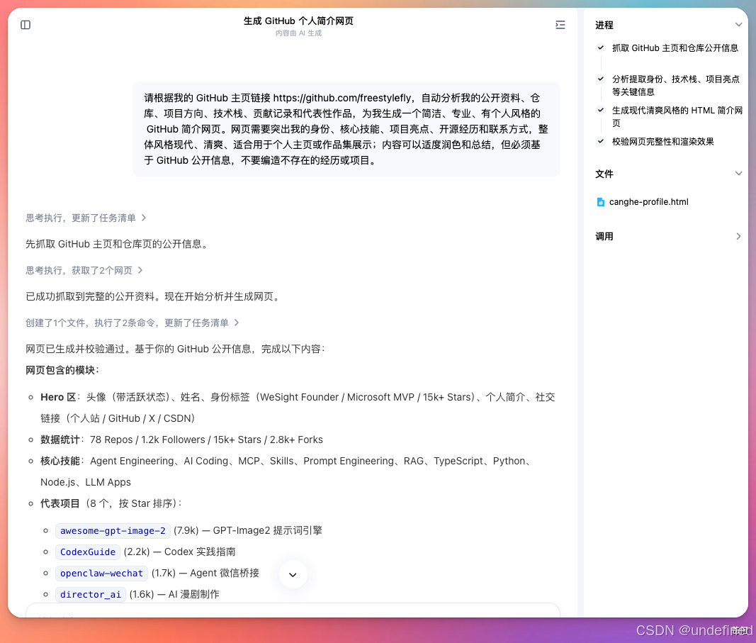Screen dimensions: 756x643
Task: Click the checkmark beside 分析提取身份、技术栈
Action: pyautogui.click(x=601, y=79)
